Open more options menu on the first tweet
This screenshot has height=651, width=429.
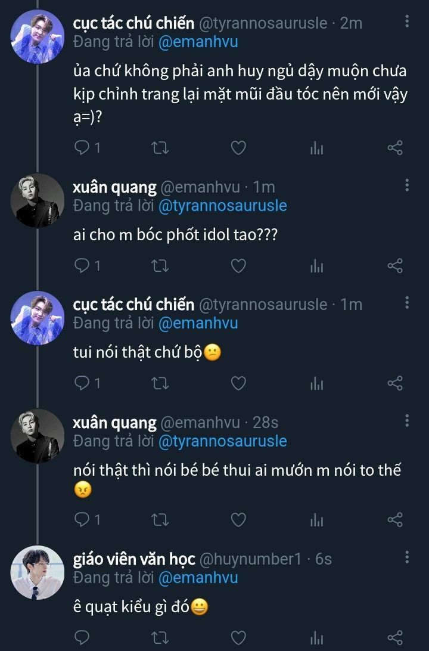(x=407, y=22)
